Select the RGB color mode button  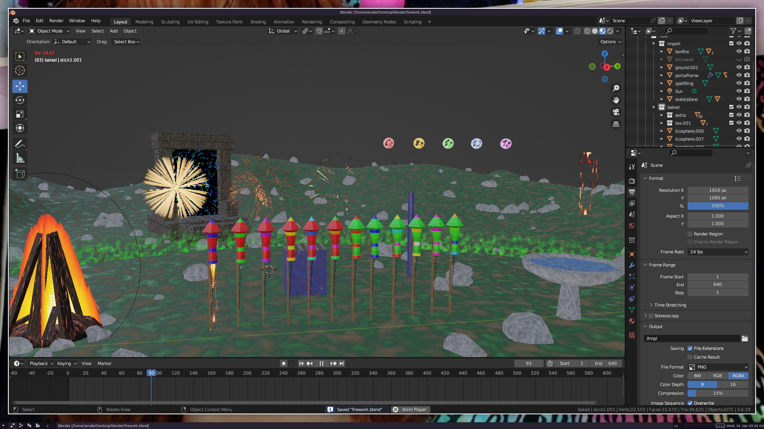click(x=717, y=376)
